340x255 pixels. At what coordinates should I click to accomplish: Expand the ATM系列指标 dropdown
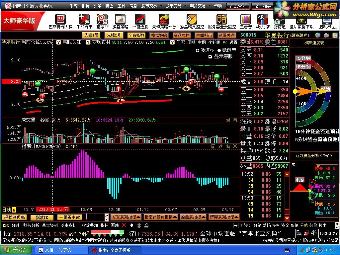(x=126, y=217)
